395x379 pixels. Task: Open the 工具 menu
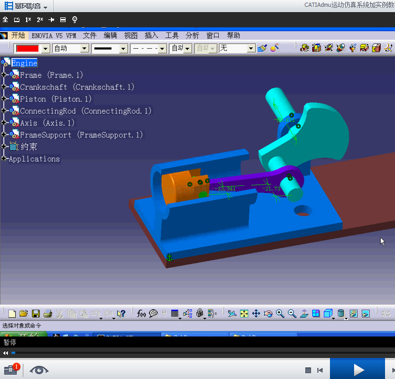pos(172,36)
